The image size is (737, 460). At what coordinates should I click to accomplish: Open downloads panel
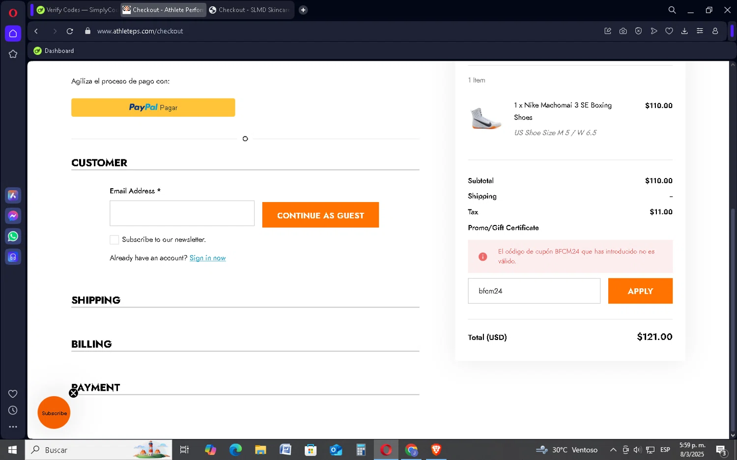tap(684, 31)
